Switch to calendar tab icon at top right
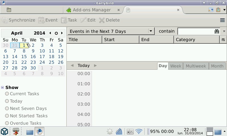The image size is (227, 136). tap(211, 10)
